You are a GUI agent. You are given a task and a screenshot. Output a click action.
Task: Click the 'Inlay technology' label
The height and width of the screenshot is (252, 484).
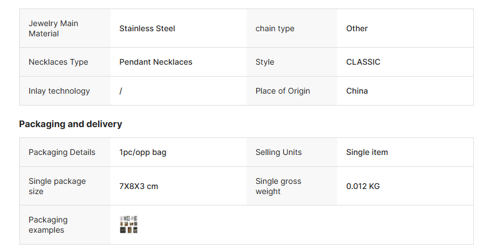pos(59,91)
